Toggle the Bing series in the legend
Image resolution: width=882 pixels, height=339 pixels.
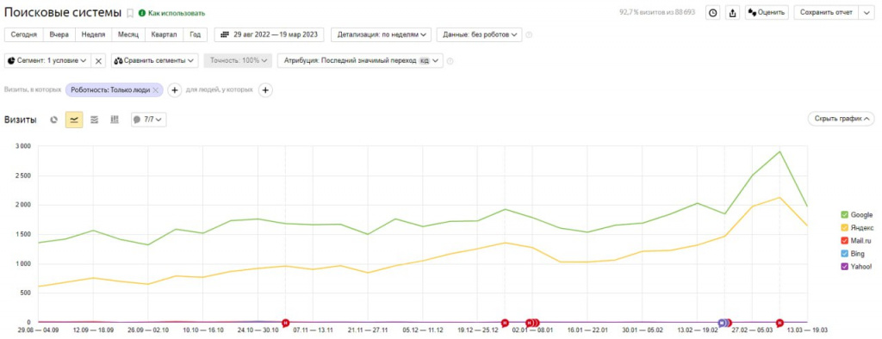pos(852,254)
